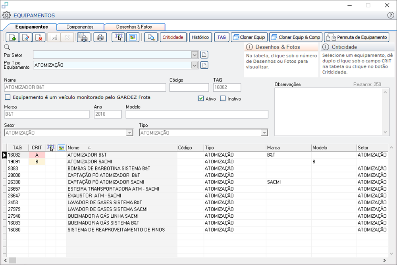Click the Modelo input field
The width and height of the screenshot is (397, 265).
[x=197, y=114]
